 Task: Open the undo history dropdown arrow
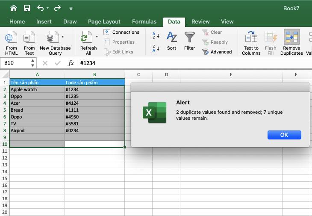pyautogui.click(x=47, y=8)
